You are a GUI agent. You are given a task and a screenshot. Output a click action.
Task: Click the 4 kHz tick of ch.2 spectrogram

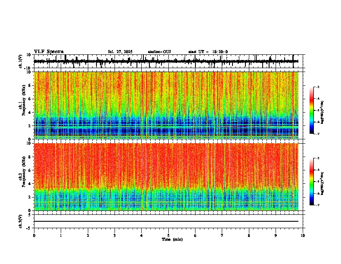tap(31, 184)
